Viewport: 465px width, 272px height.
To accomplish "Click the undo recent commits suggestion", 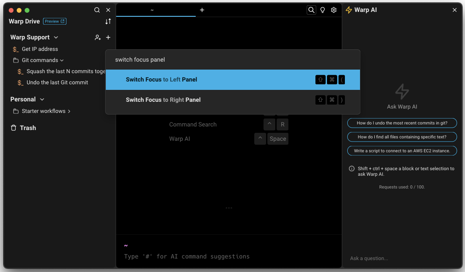I will [x=402, y=123].
